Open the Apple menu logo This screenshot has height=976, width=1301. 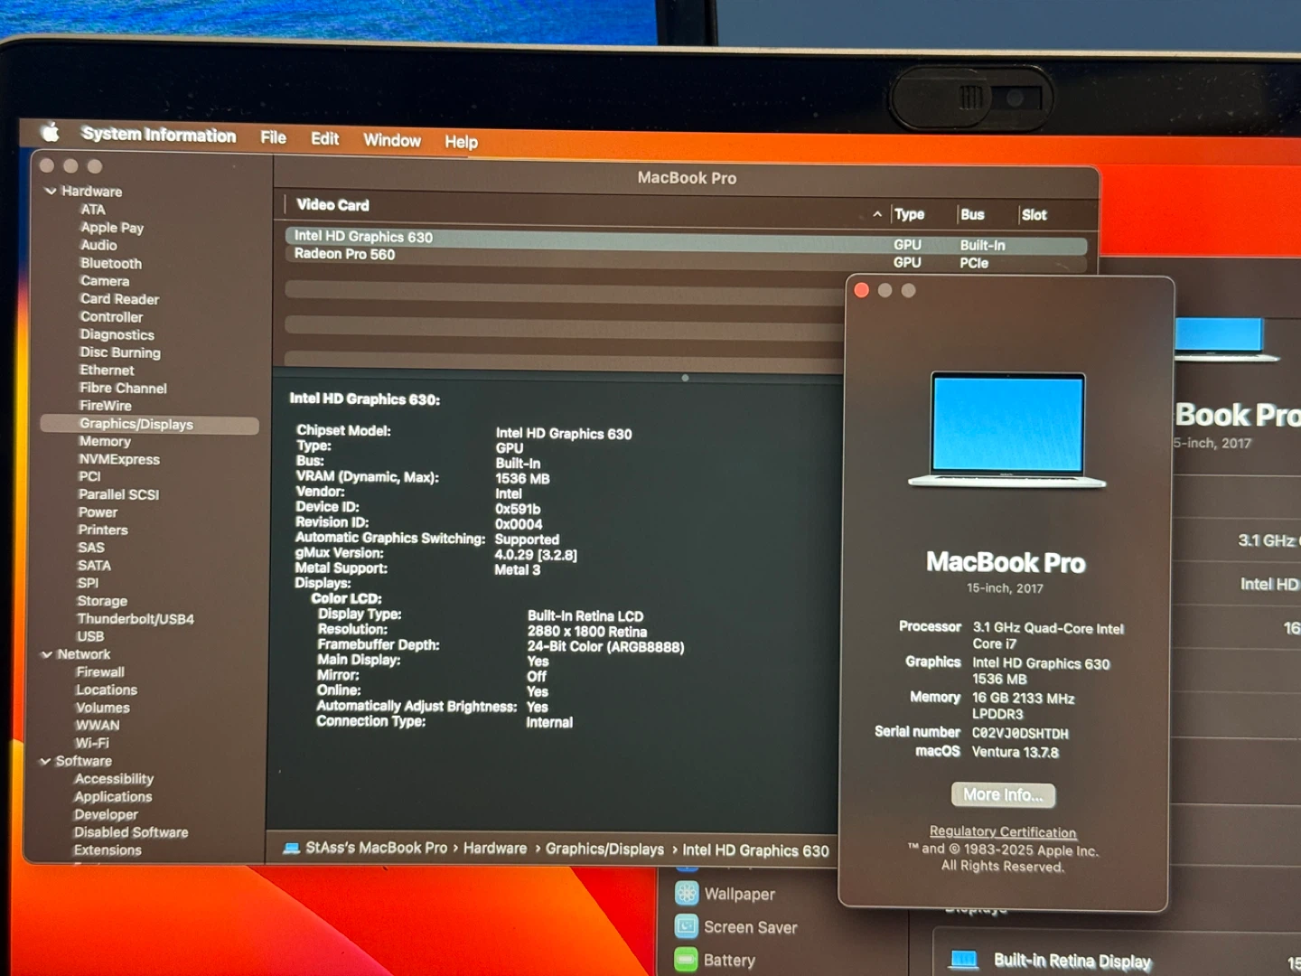51,132
